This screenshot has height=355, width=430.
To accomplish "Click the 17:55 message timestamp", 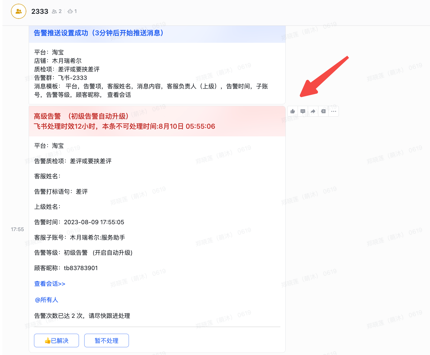I will [17, 229].
